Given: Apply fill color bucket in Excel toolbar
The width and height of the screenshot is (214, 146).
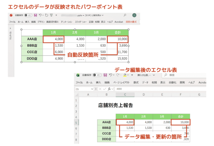Looking at the screenshot, I should point(125,75).
